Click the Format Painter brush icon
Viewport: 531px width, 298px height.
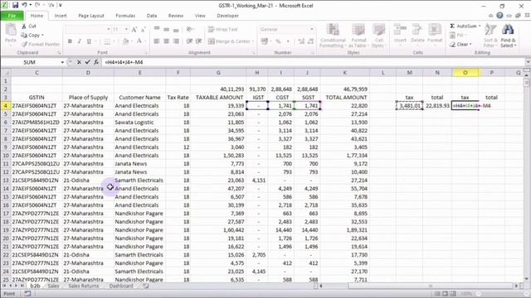pos(24,44)
